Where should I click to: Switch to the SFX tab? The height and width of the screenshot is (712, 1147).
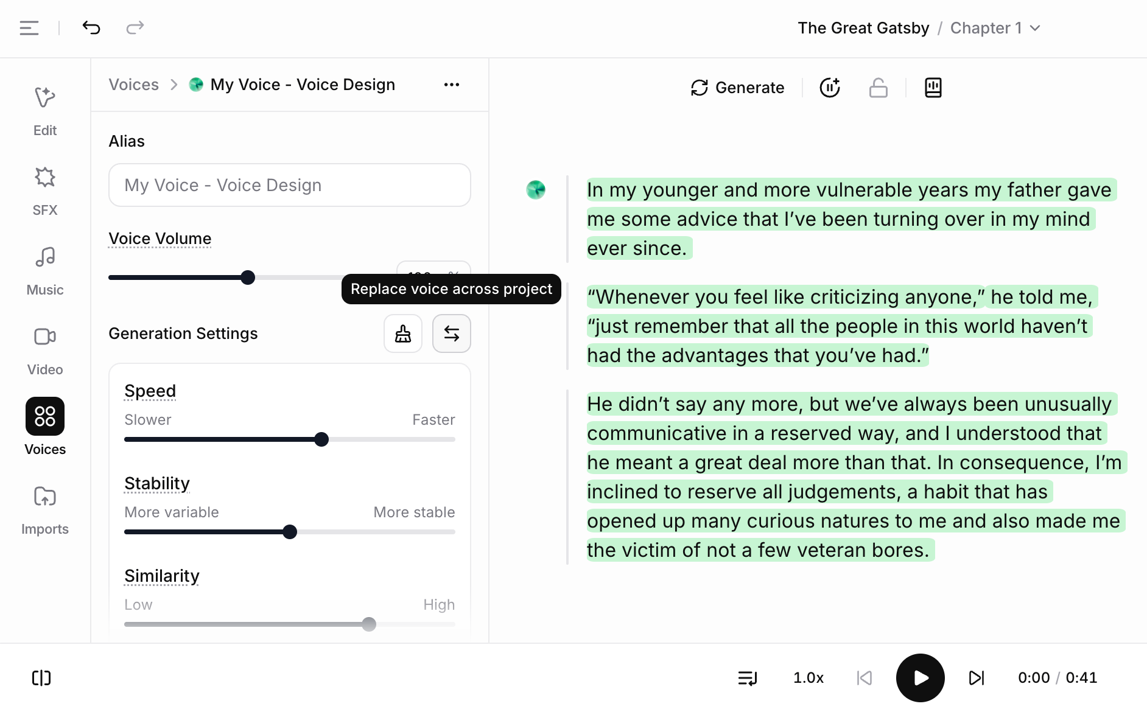(45, 191)
